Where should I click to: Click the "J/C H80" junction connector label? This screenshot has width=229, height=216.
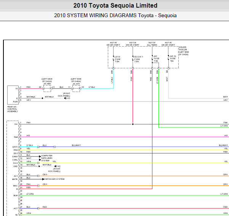point(47,84)
